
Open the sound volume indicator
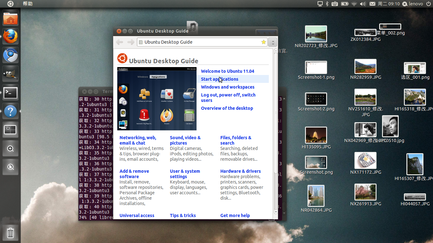363,4
